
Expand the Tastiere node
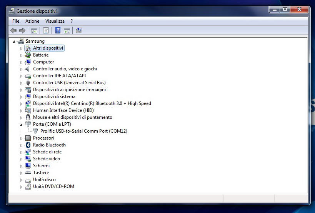tap(21, 173)
